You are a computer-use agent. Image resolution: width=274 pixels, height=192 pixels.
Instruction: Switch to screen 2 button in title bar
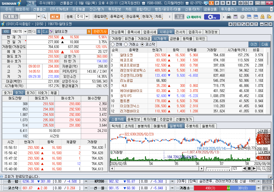pyautogui.click(x=217, y=3)
